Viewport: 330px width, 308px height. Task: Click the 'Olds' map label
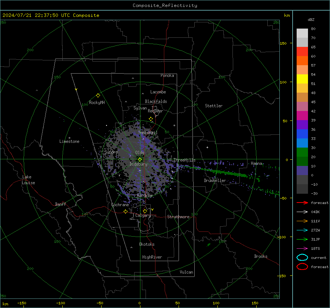140,153
